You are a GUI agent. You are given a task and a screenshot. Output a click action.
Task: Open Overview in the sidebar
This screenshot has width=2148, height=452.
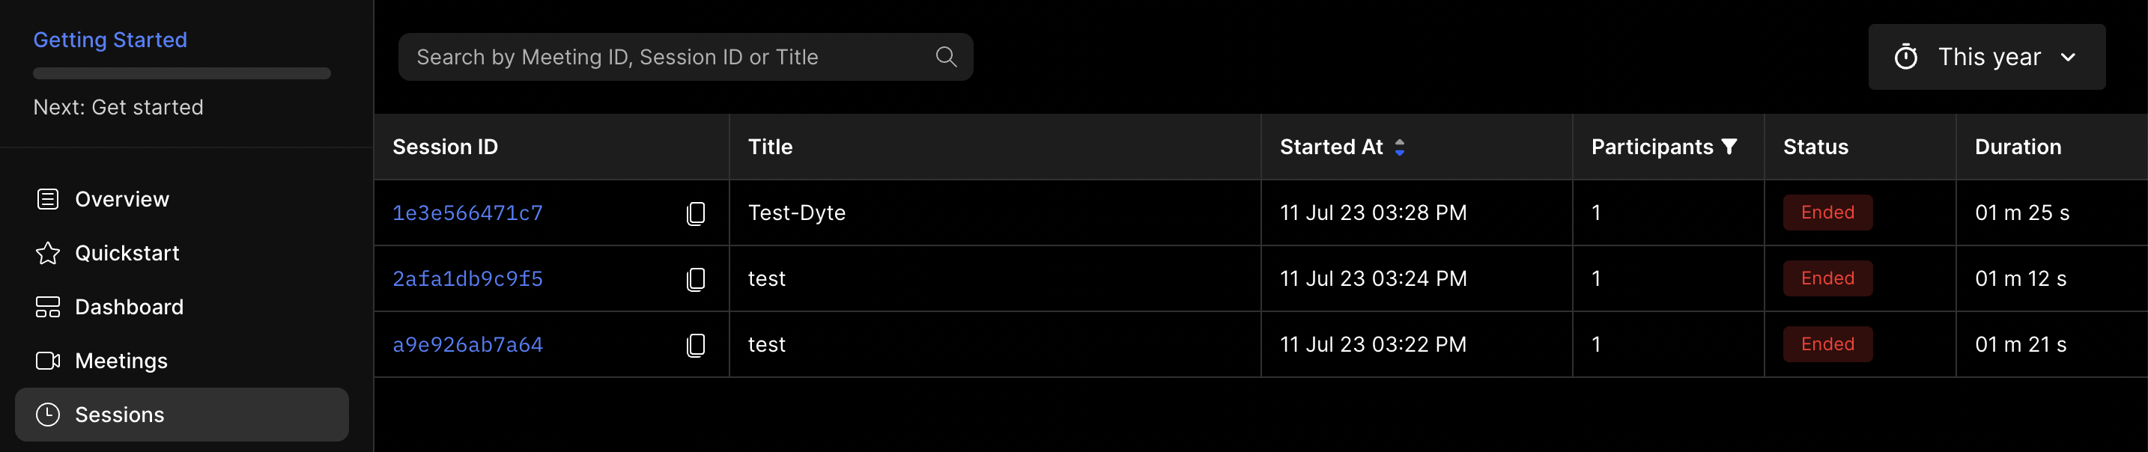[122, 199]
